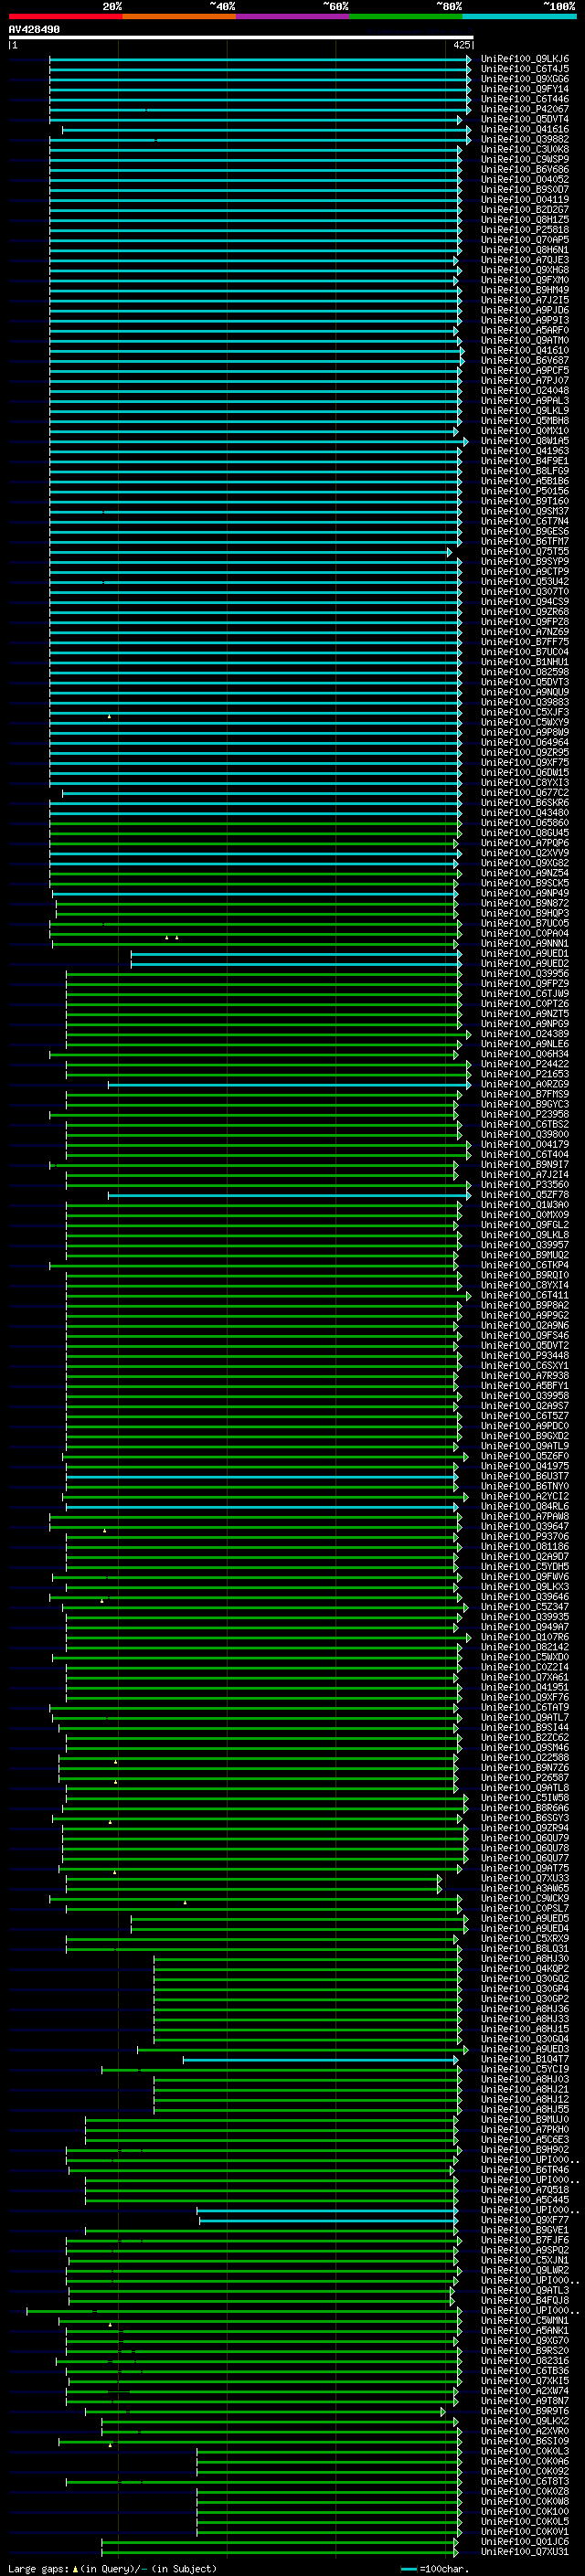The height and width of the screenshot is (2576, 585).
Task: Click the white query sequence bar
Action: point(241,37)
